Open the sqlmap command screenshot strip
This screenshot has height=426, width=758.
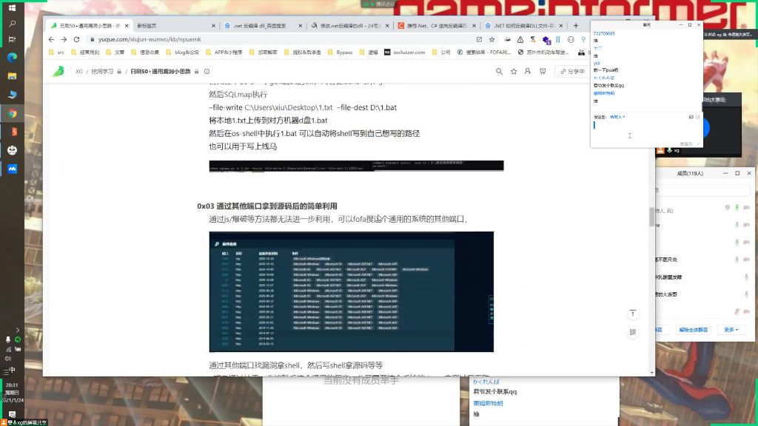tap(356, 166)
